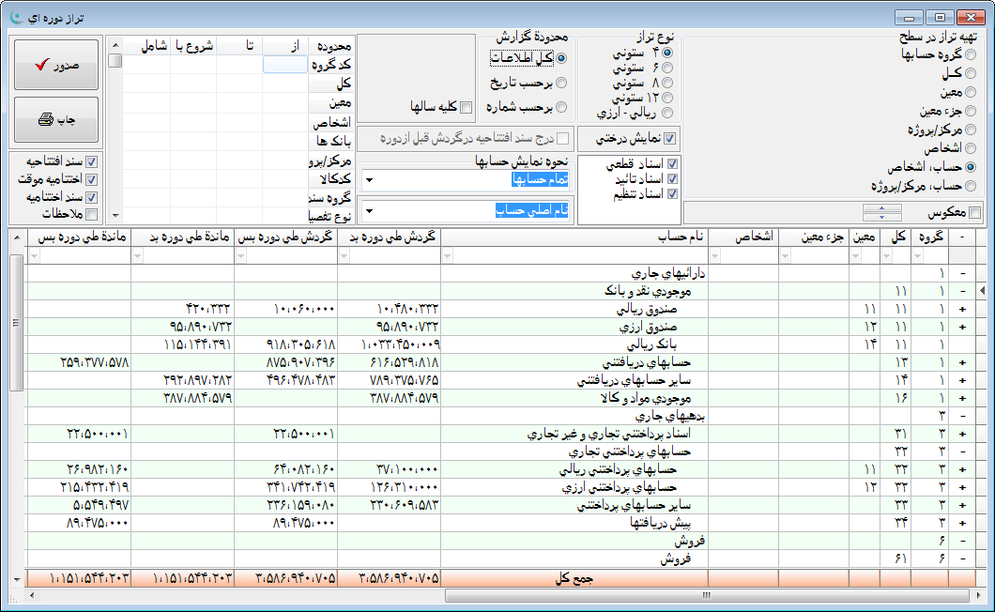Select the ۱۲ ستوني balance type
995x612 pixels.
point(667,97)
